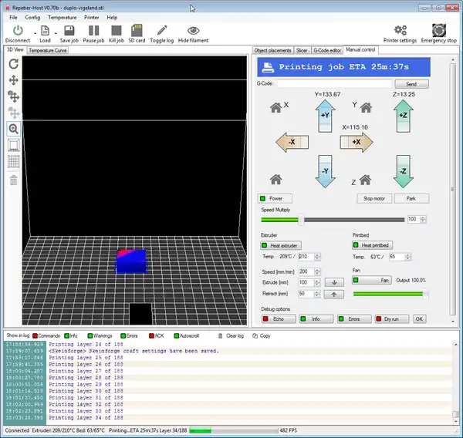Disable Autoscroll in the log

[x=188, y=335]
